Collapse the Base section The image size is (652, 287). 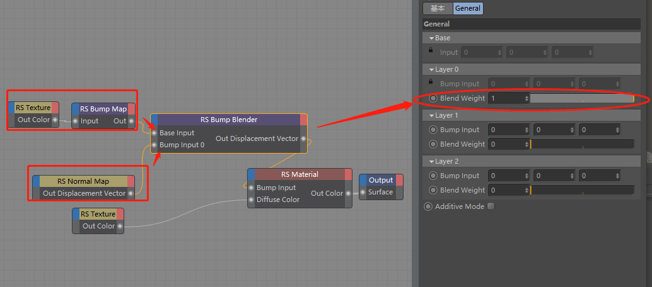pos(431,38)
